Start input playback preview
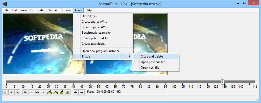Screen dimensions: 261x103 [x=11, y=92]
